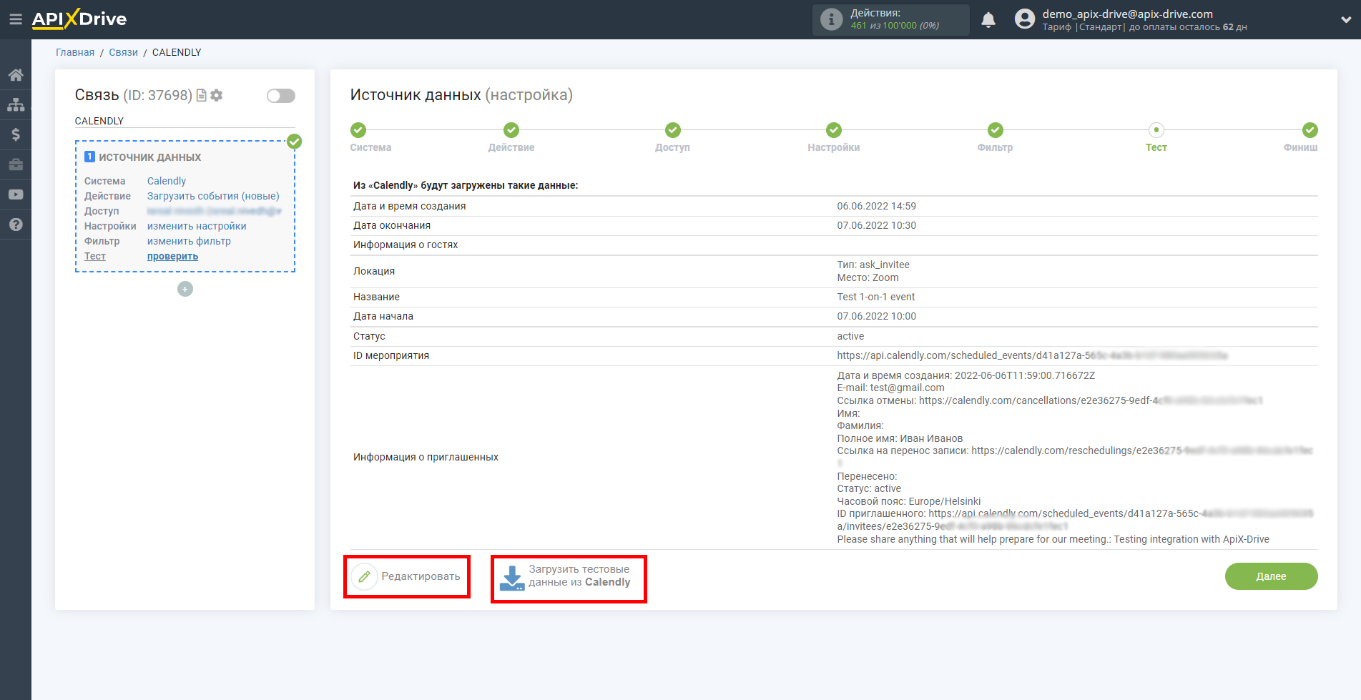
Task: Open the Home sidebar icon
Action: 16,75
